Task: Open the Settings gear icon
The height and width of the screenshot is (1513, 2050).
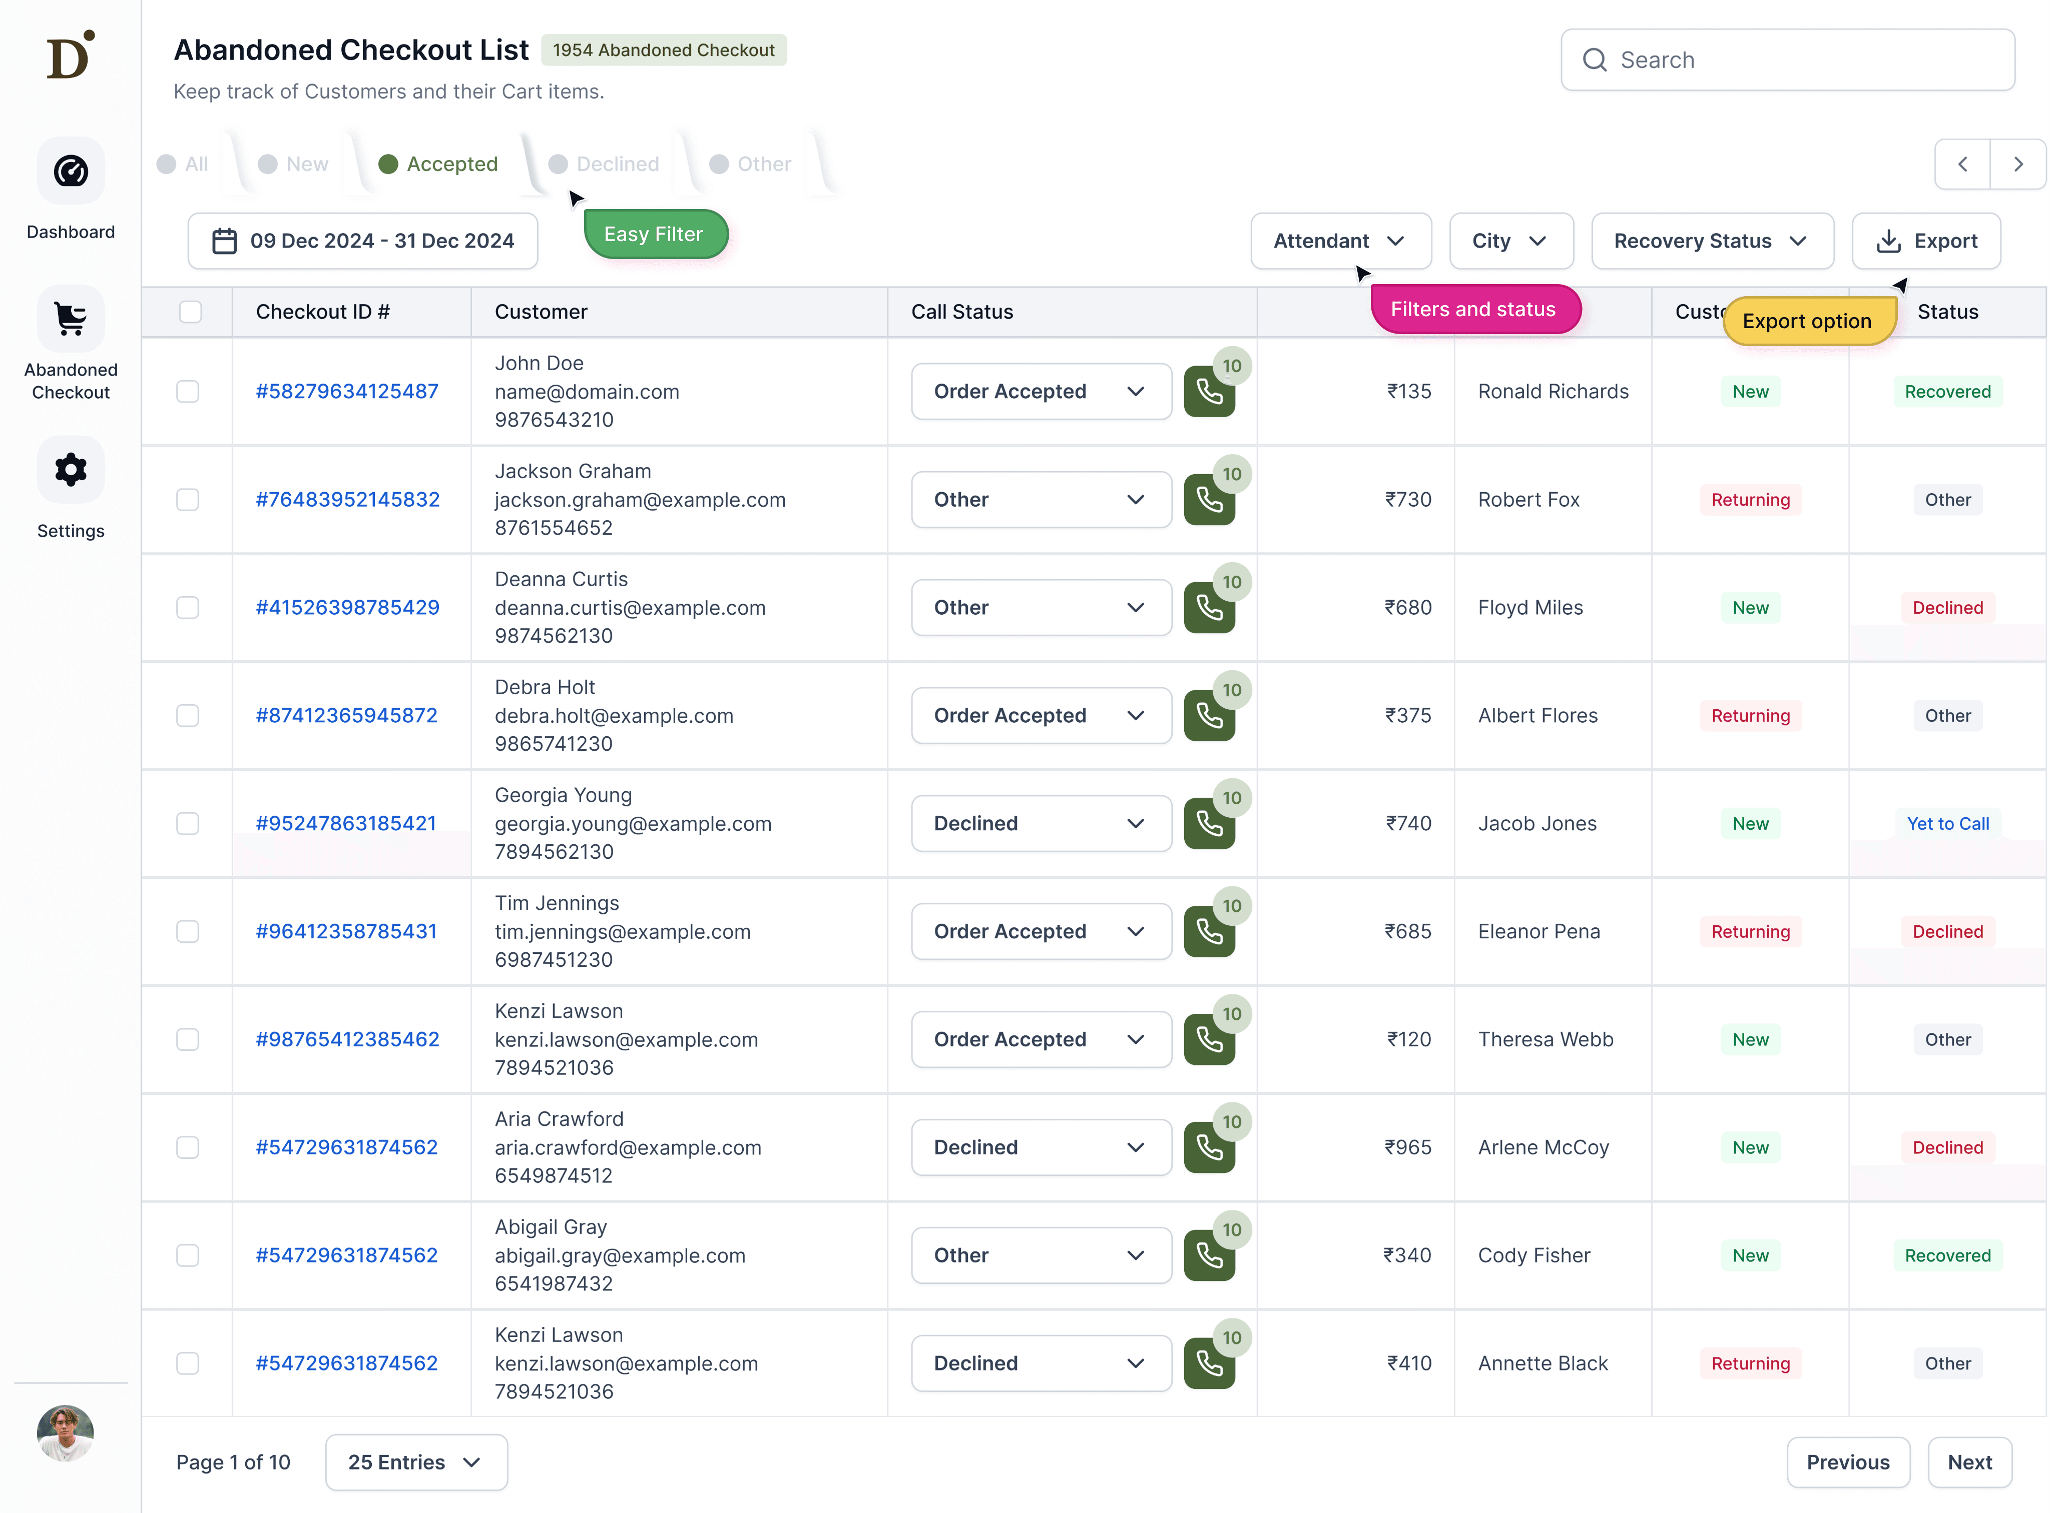Action: coord(71,470)
